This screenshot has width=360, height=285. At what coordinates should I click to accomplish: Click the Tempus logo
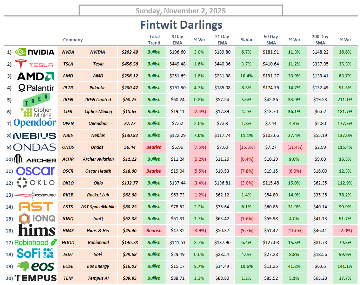coord(35,278)
